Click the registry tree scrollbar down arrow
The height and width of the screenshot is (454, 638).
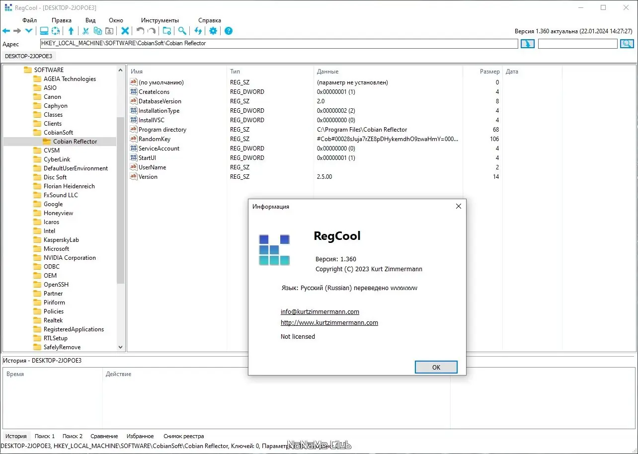(x=120, y=347)
